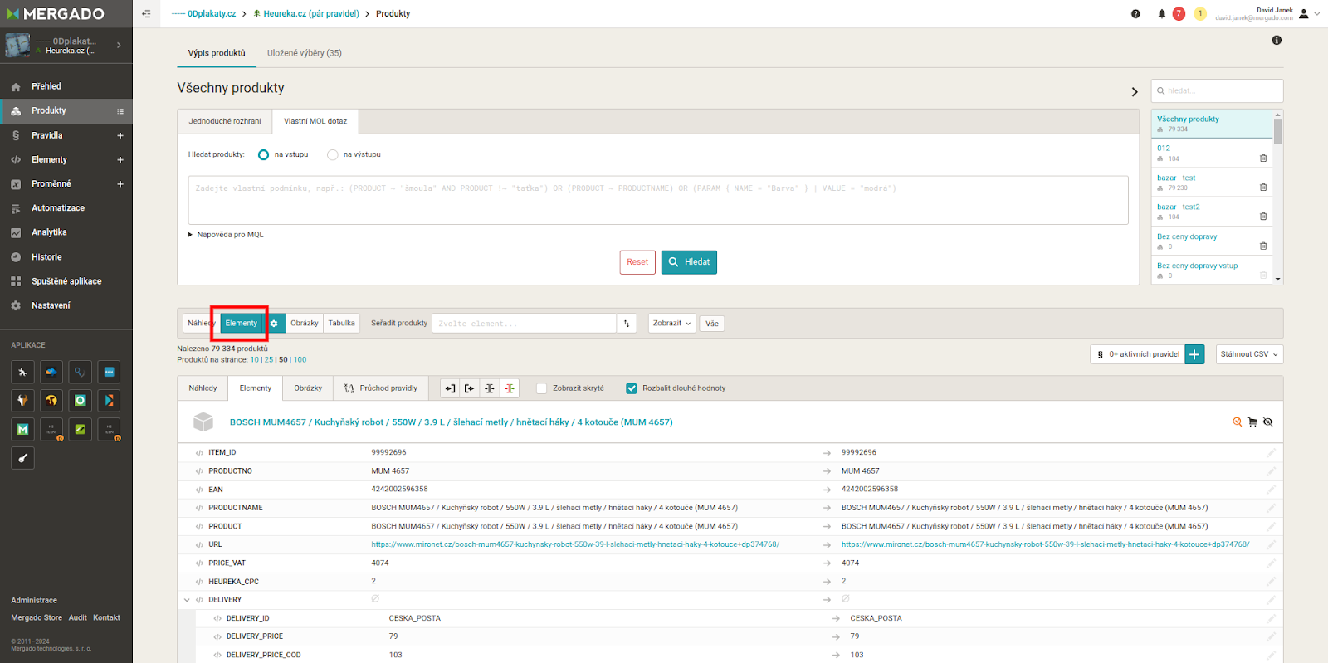This screenshot has width=1328, height=663.
Task: Delete the Bez ceny dopravy selection
Action: (1263, 246)
